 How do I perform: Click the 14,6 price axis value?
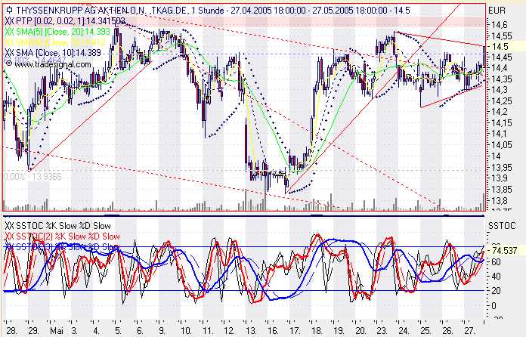pyautogui.click(x=500, y=24)
